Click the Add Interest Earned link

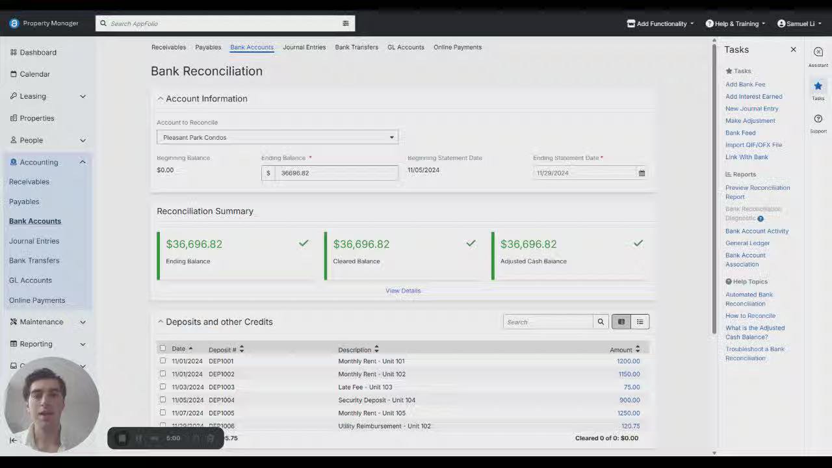click(754, 96)
